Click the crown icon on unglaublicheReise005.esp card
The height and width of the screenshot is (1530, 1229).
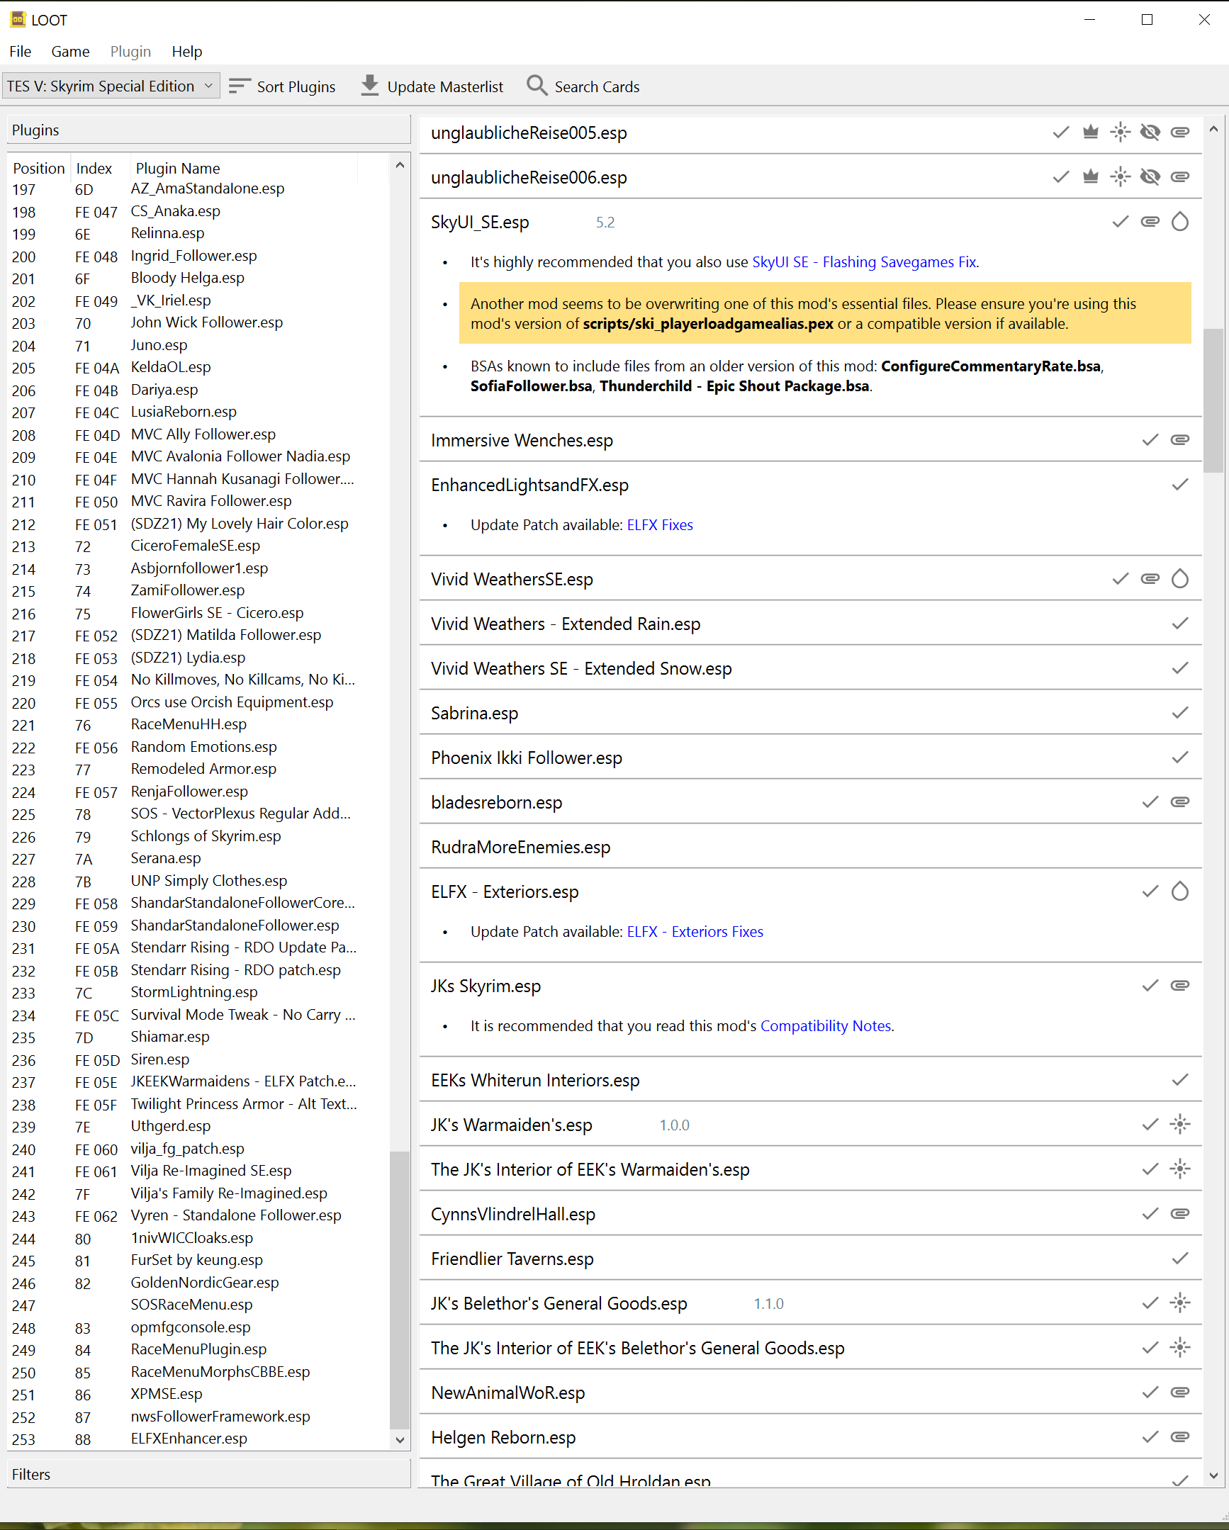1091,132
